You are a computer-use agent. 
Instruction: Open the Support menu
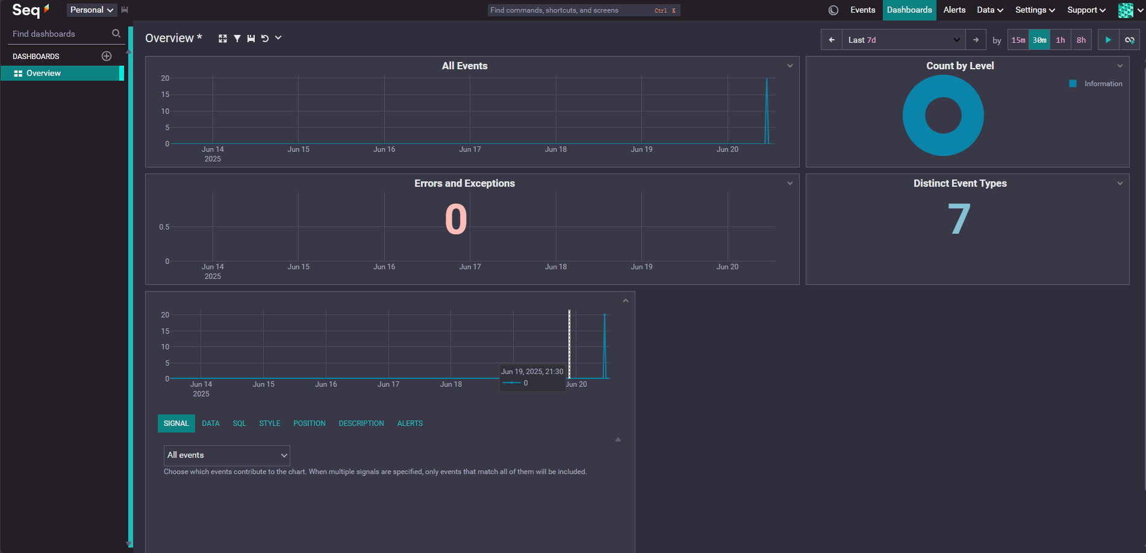coord(1086,10)
